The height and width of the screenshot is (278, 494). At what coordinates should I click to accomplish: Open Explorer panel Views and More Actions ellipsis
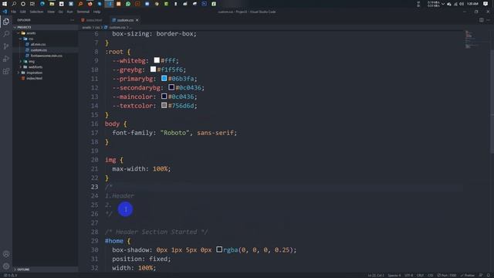tap(72, 20)
